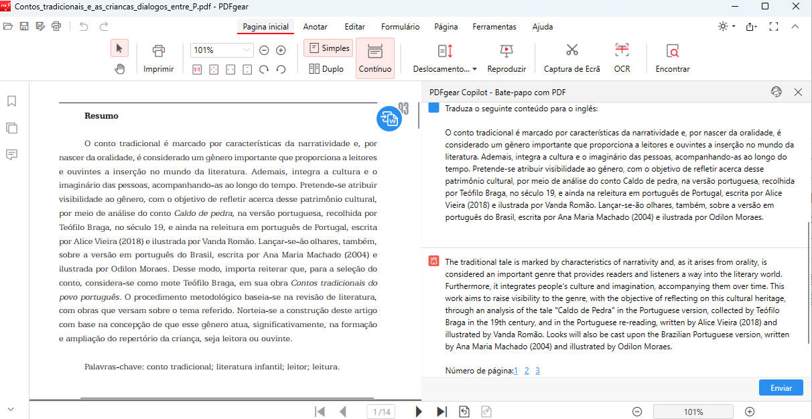Click the zoom in plus icon
The image size is (812, 419).
(x=281, y=49)
